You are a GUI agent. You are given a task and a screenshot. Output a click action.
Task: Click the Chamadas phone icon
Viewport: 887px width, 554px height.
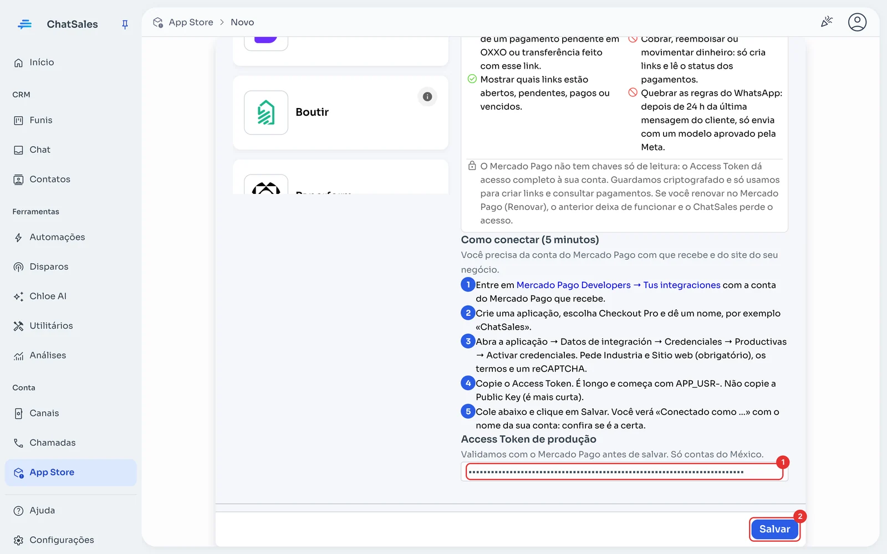(x=18, y=443)
